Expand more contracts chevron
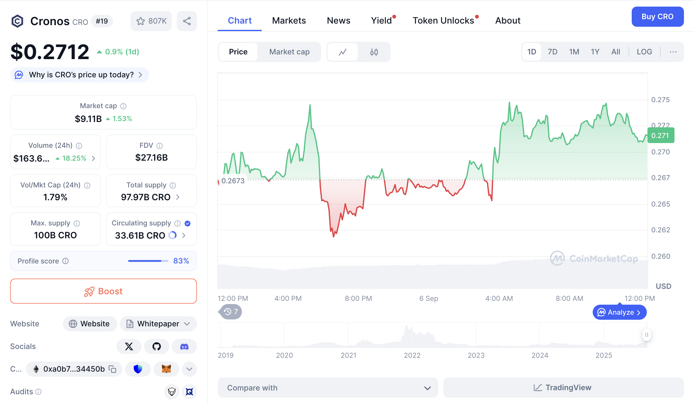694x404 pixels. [x=189, y=369]
